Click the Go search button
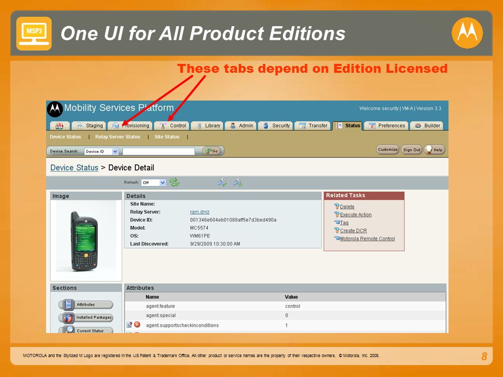This screenshot has height=377, width=503. tap(212, 151)
